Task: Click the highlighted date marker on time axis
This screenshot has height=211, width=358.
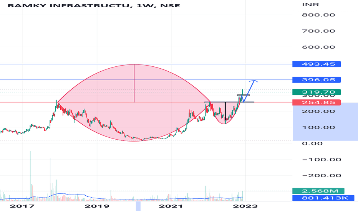Action: pos(138,206)
